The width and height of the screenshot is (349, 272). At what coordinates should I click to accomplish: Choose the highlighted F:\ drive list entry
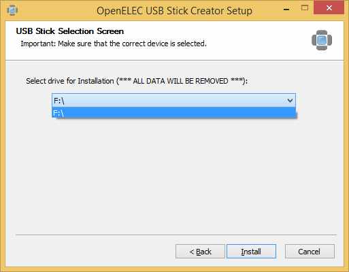(174, 113)
